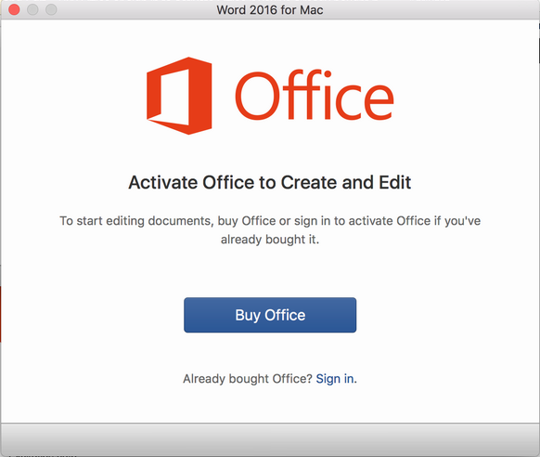540x457 pixels.
Task: Click the double f letters in Office wordmark
Action: tap(301, 94)
